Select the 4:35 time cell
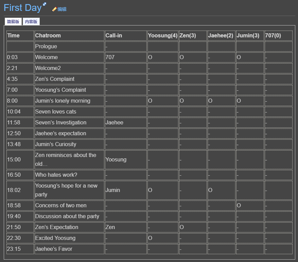The width and height of the screenshot is (298, 262). [x=20, y=79]
